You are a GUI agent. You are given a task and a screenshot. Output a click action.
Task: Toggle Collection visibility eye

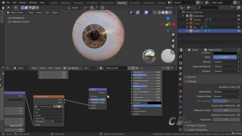pyautogui.click(x=239, y=16)
